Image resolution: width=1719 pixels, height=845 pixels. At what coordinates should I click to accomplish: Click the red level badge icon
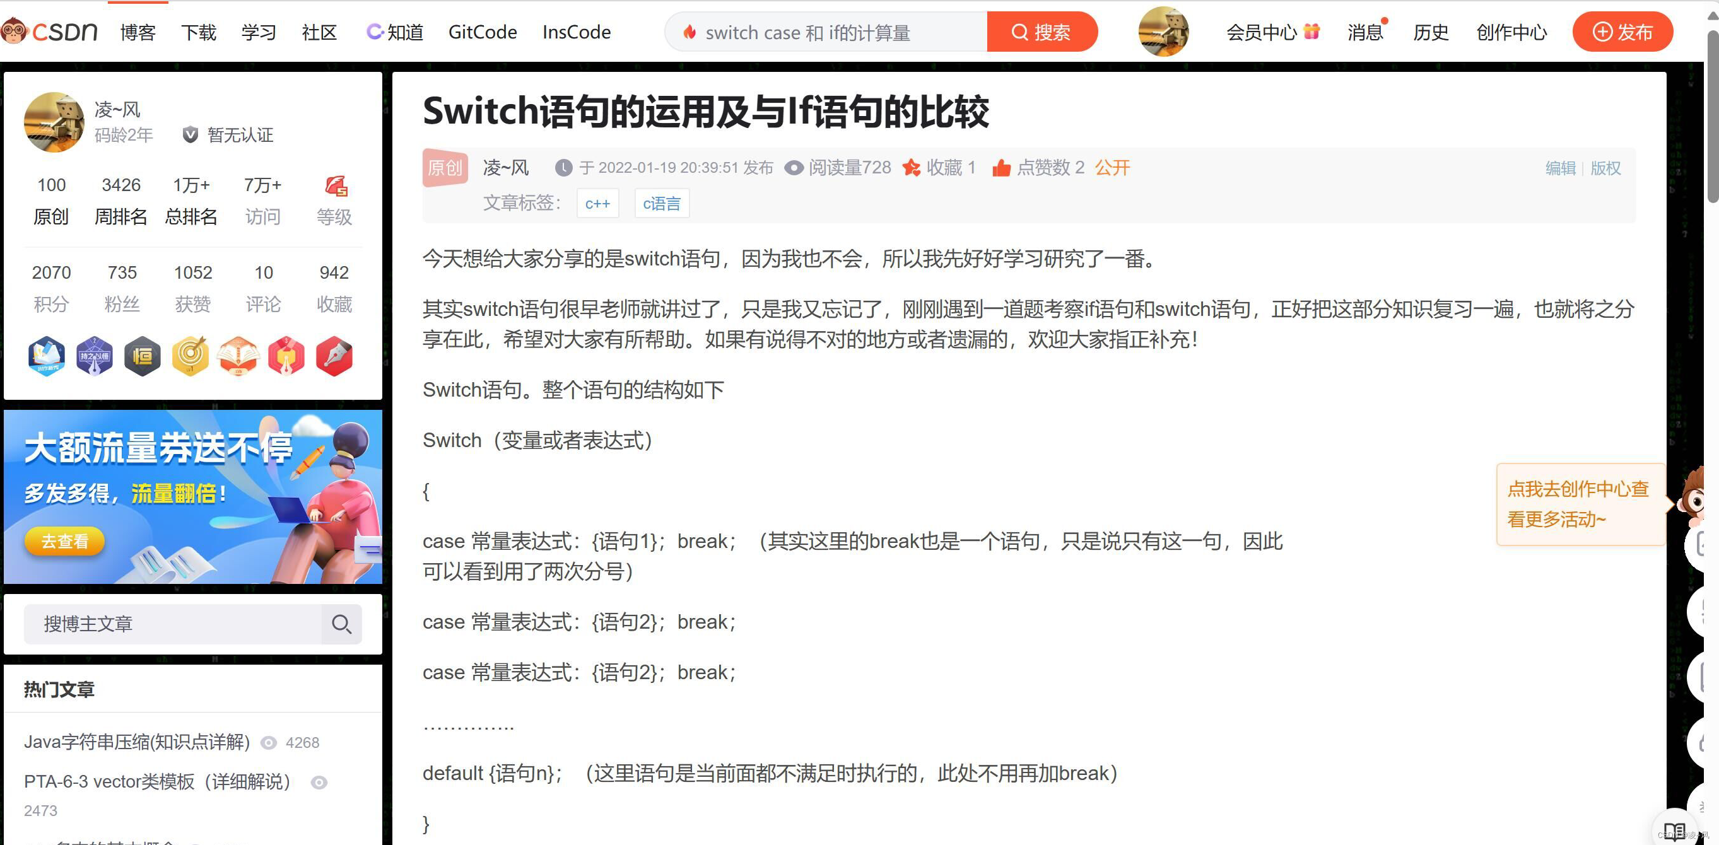(336, 186)
